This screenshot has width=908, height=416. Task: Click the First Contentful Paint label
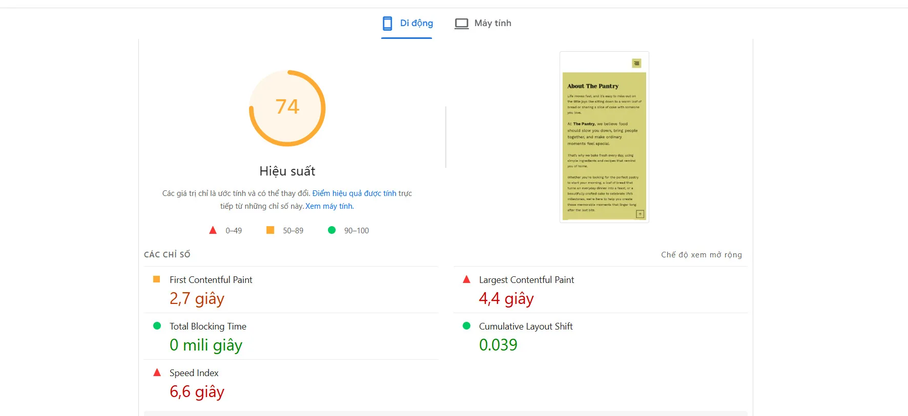click(211, 280)
